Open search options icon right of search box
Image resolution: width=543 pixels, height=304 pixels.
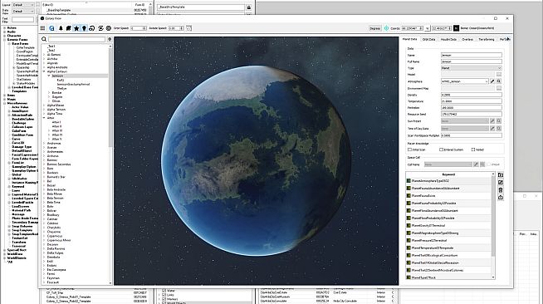tap(110, 39)
